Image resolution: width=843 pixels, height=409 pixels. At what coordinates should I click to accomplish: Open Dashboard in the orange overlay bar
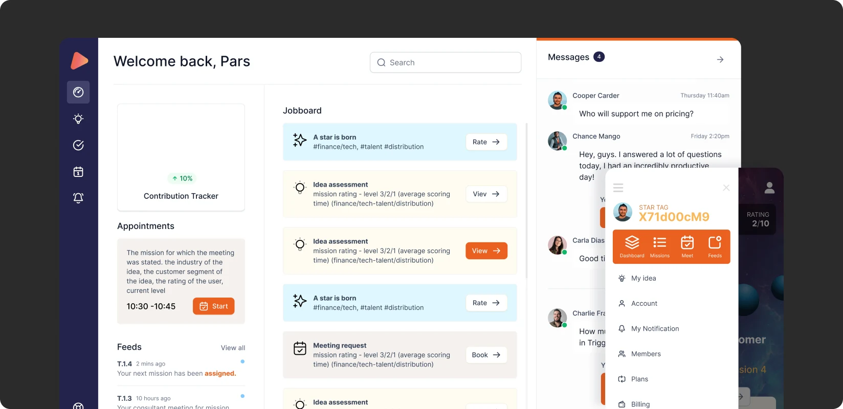[x=632, y=246]
